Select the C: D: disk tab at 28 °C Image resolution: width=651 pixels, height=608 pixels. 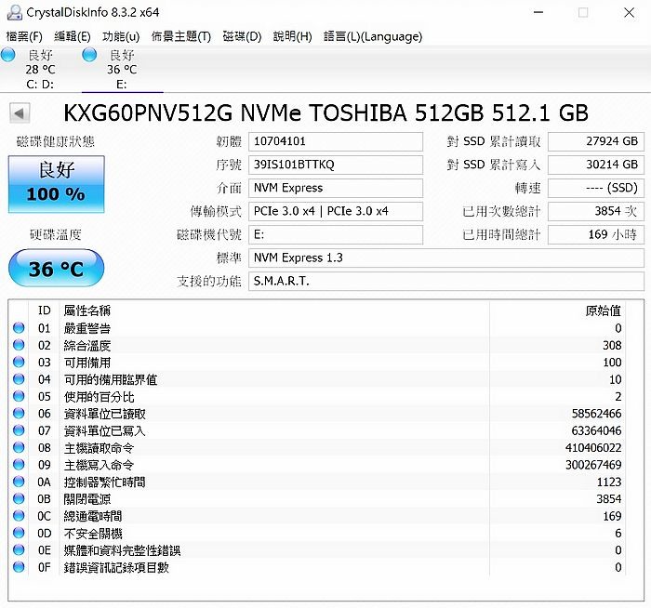click(x=40, y=70)
